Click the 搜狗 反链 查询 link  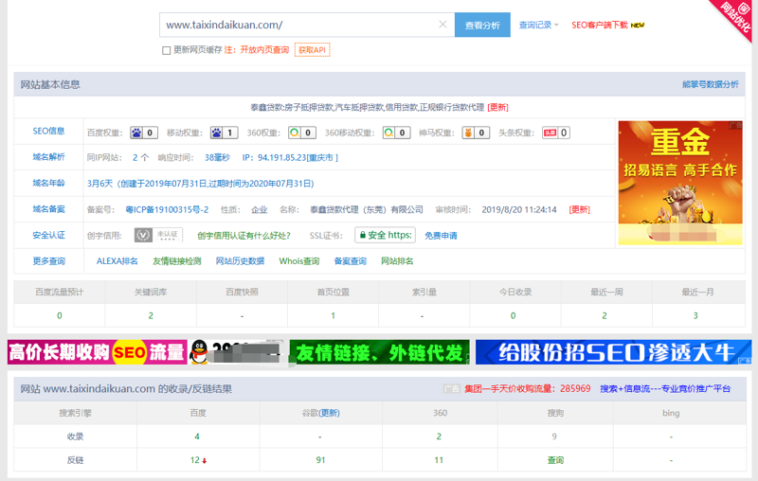coord(555,460)
